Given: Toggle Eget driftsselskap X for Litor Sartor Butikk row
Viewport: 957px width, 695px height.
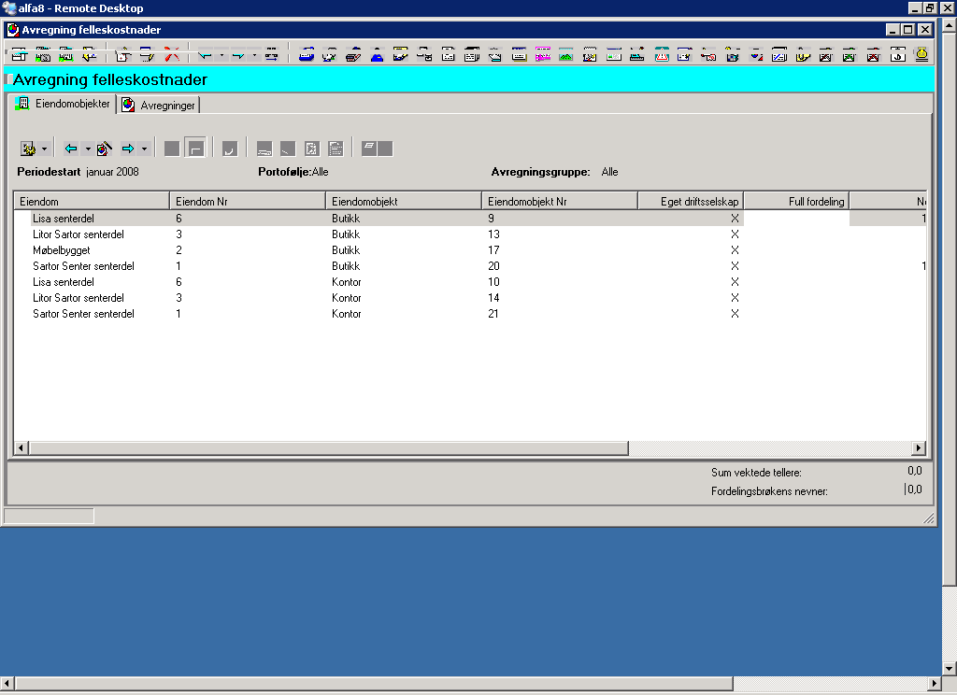Looking at the screenshot, I should [735, 234].
